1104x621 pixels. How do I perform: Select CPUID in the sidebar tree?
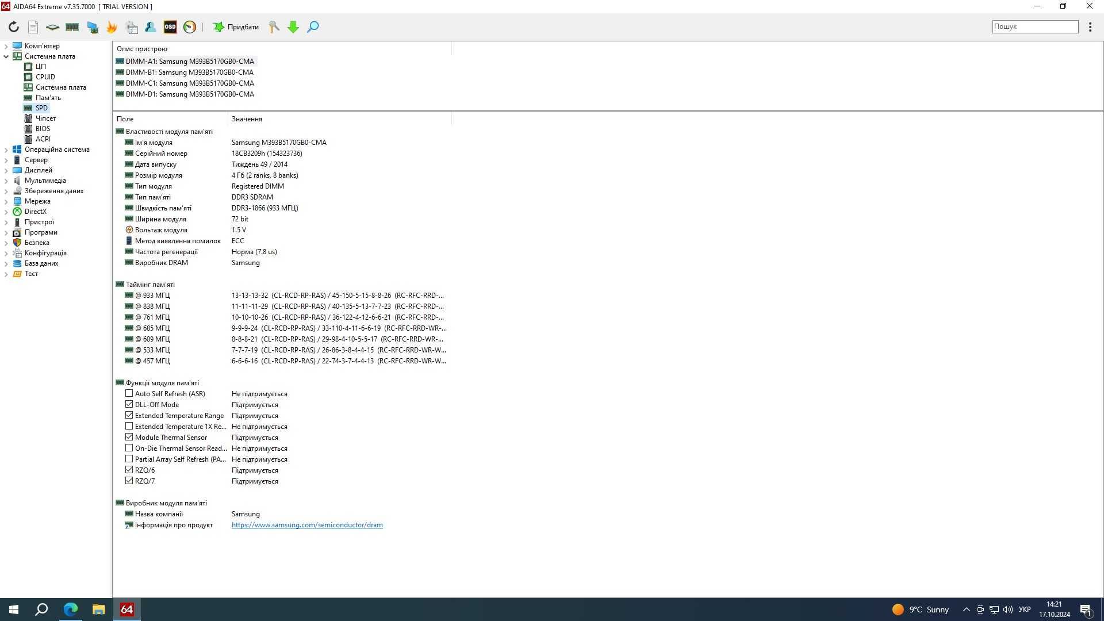(45, 77)
